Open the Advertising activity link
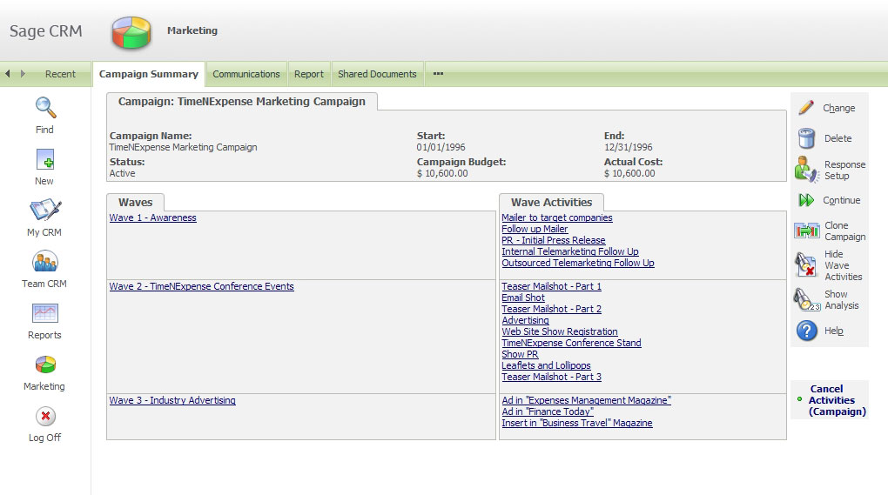Viewport: 888px width, 495px height. pyautogui.click(x=525, y=320)
